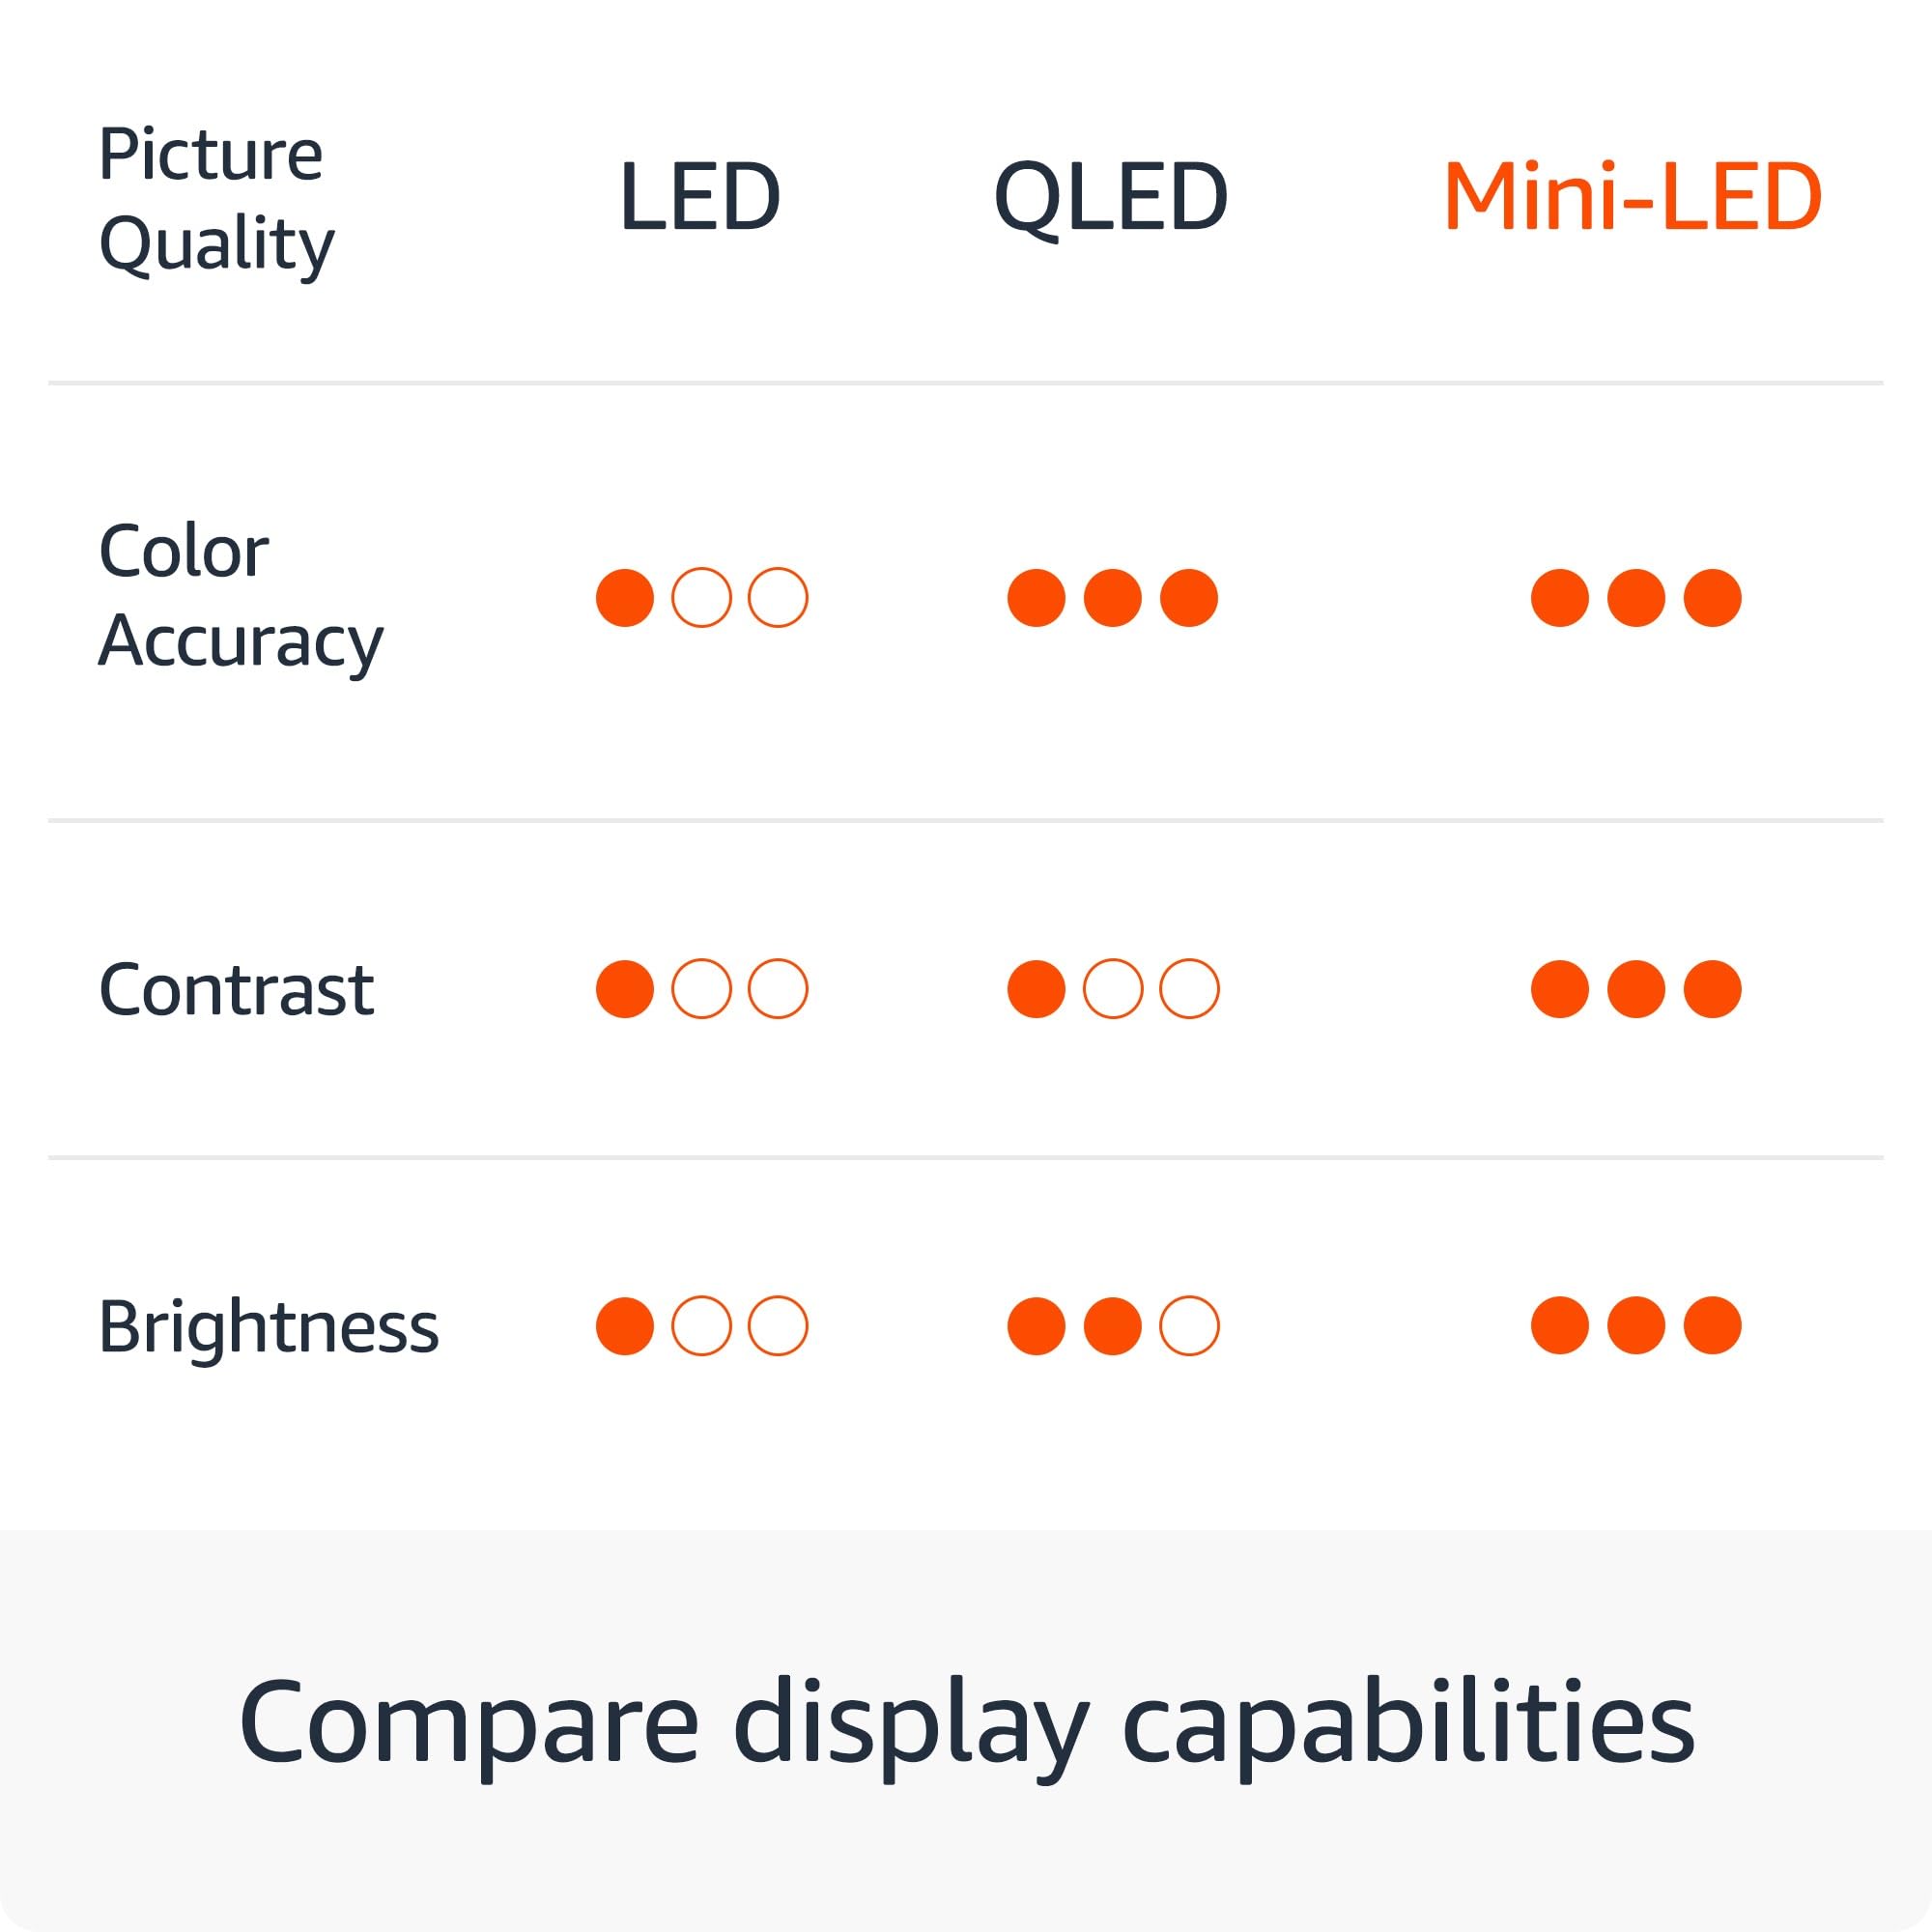Viewport: 1932px width, 1932px height.
Task: Click the filled dot for LED Color Accuracy
Action: coord(625,598)
